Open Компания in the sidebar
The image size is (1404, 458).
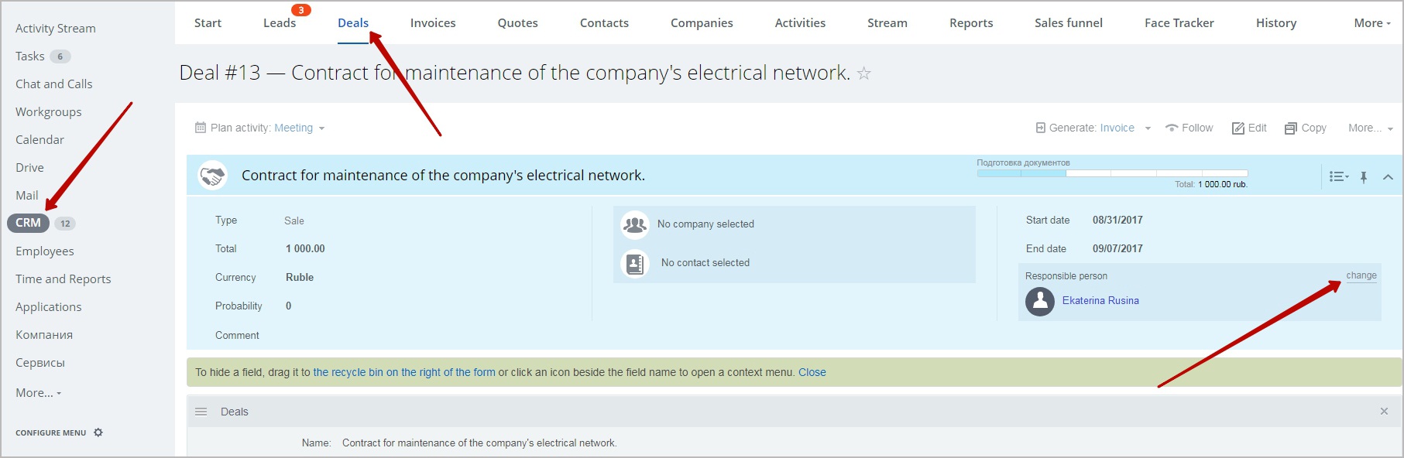pos(44,335)
